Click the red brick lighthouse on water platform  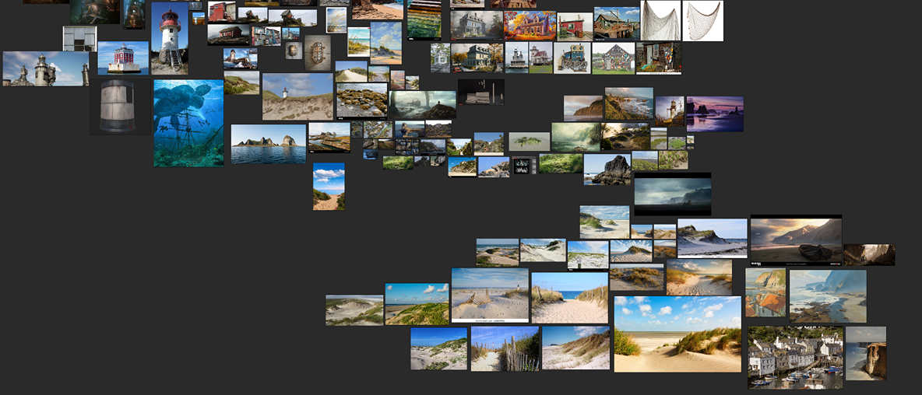coord(124,58)
